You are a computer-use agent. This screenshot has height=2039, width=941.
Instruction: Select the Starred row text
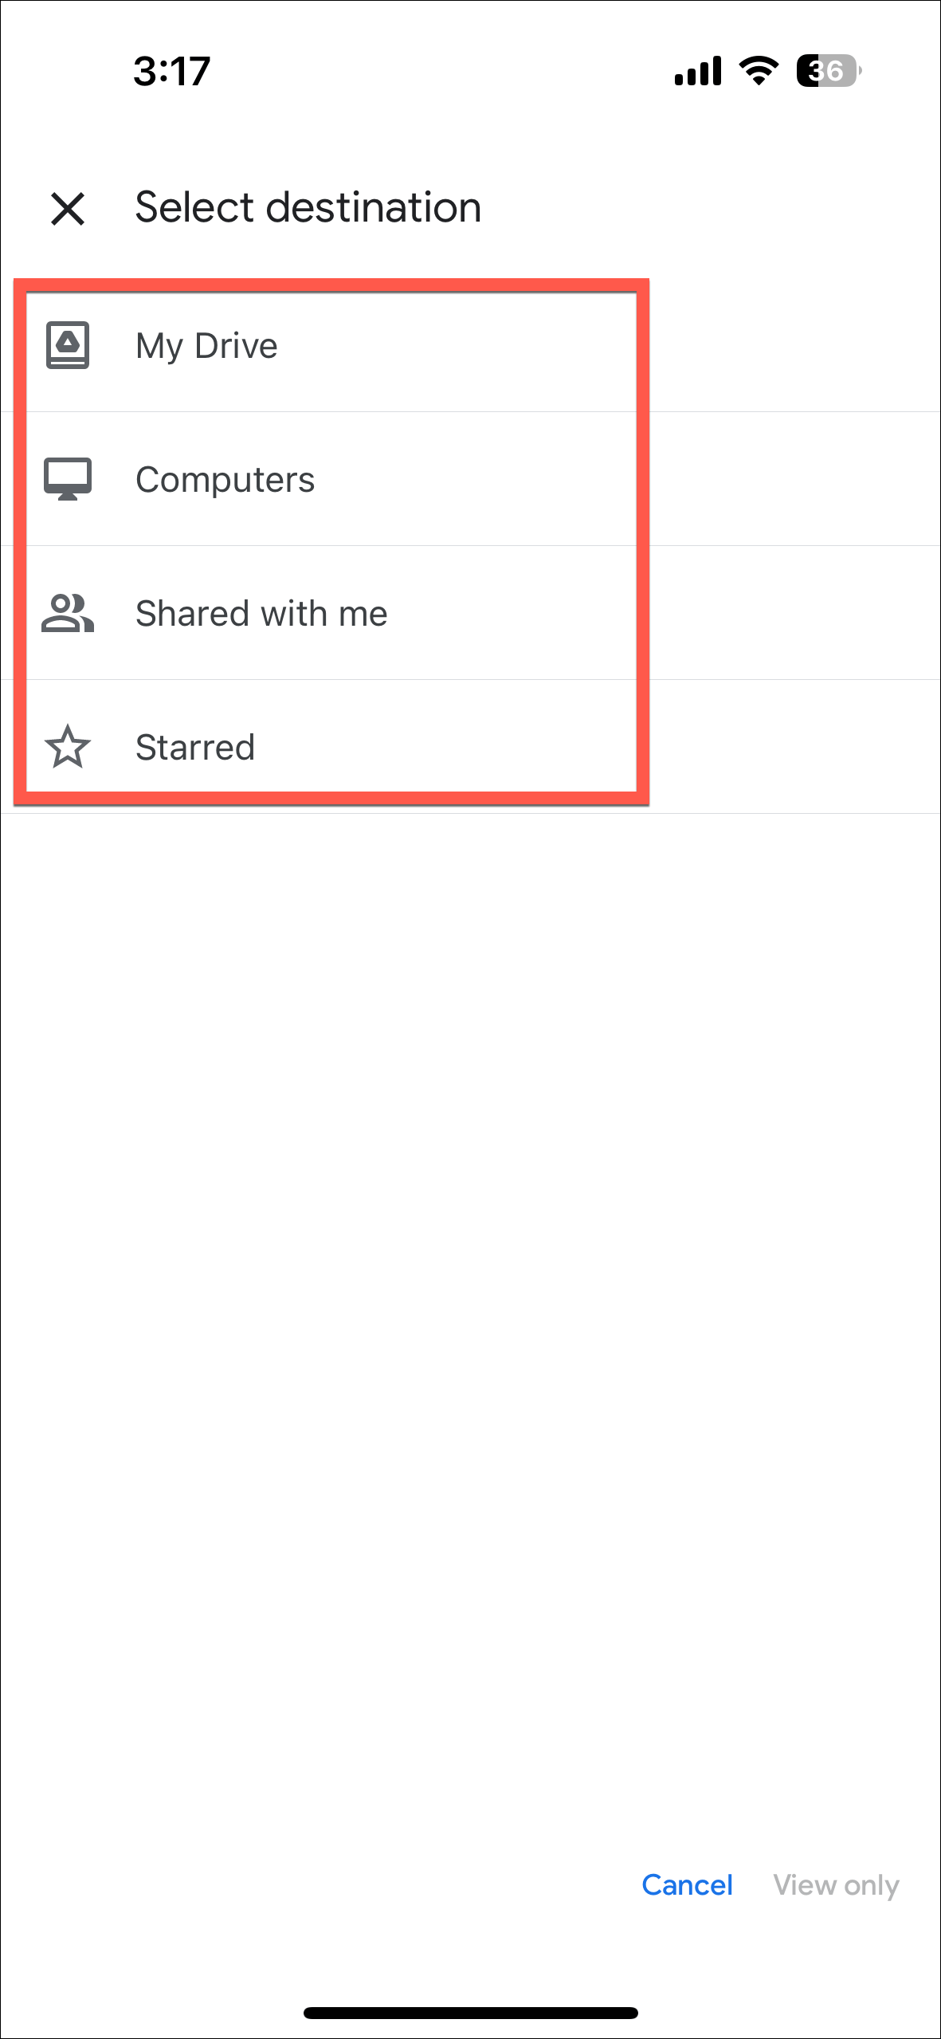[195, 747]
